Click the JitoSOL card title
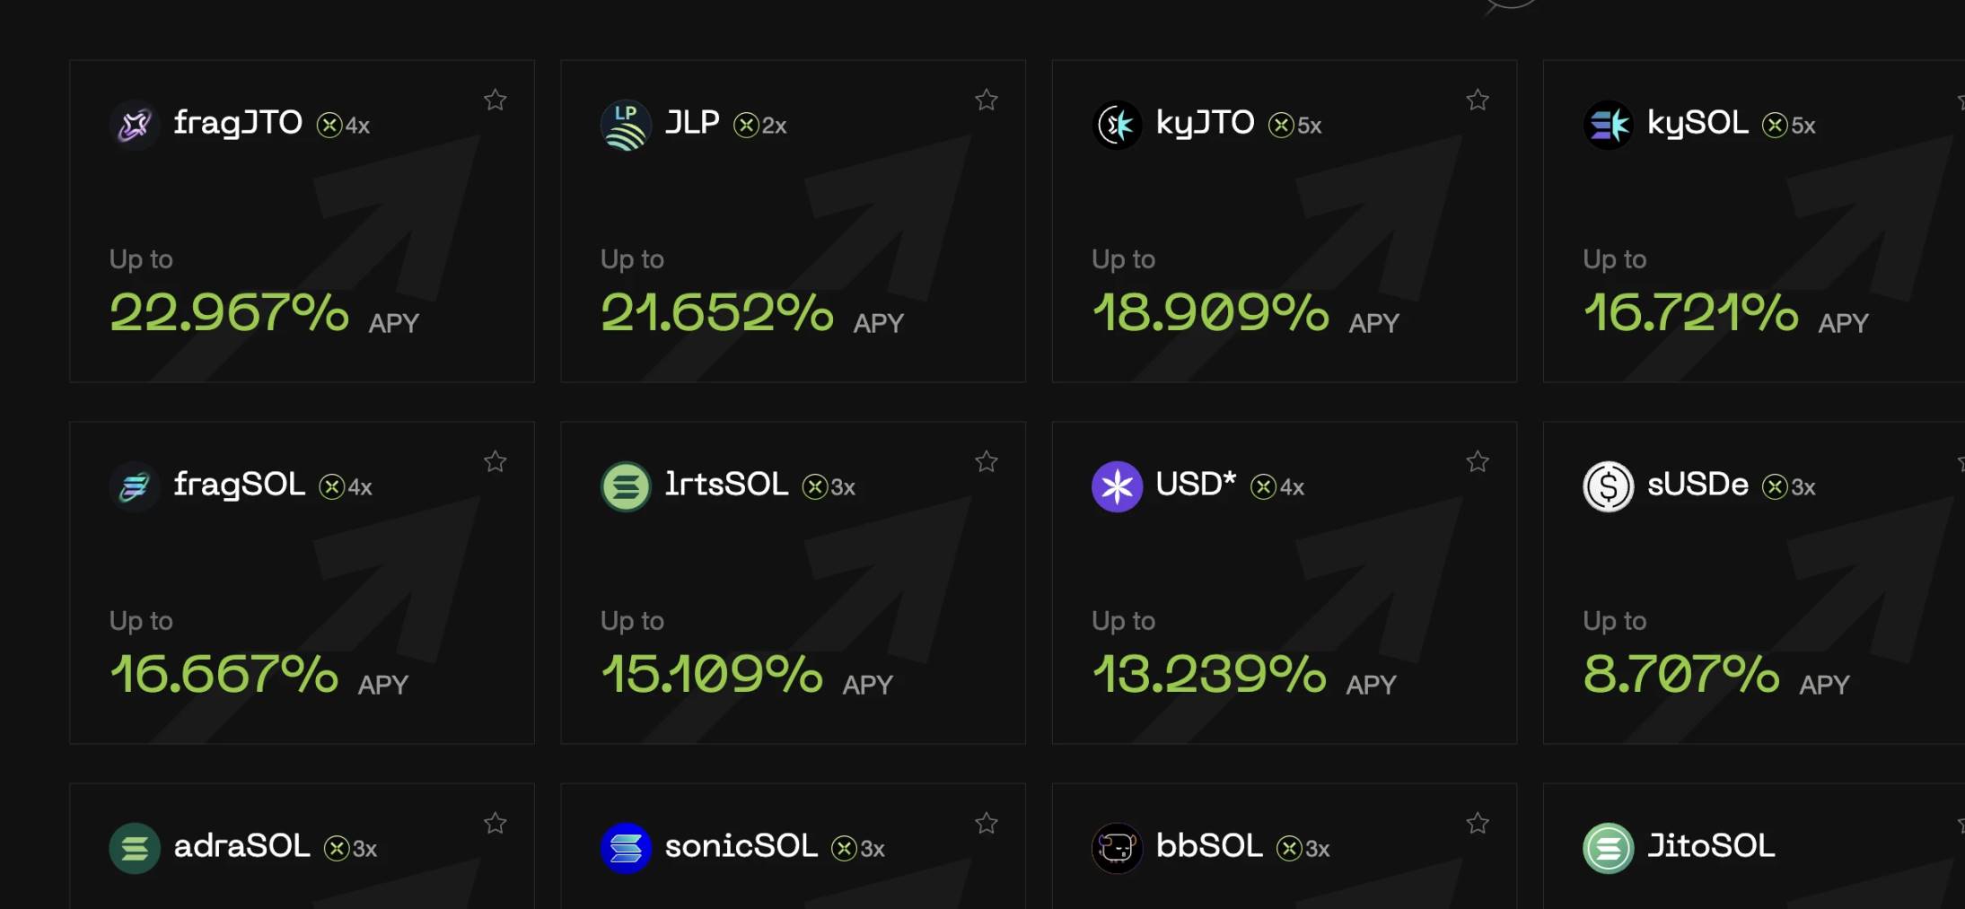Screen dimensions: 1965x909 pyautogui.click(x=1711, y=846)
